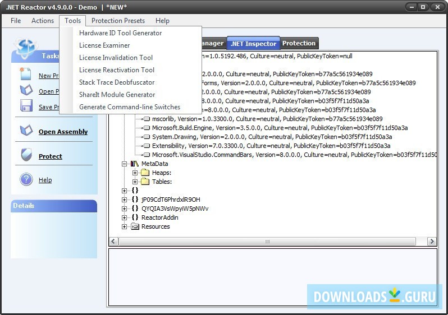Click the ReactorAddin namespace braces icon
The height and width of the screenshot is (315, 448).
coord(135,217)
